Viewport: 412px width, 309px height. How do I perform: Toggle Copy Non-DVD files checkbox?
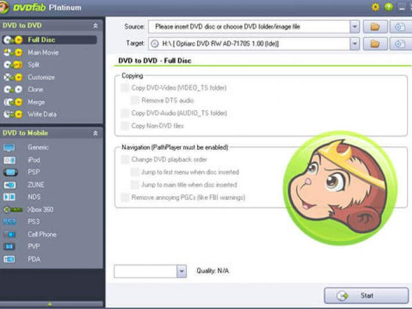(125, 126)
